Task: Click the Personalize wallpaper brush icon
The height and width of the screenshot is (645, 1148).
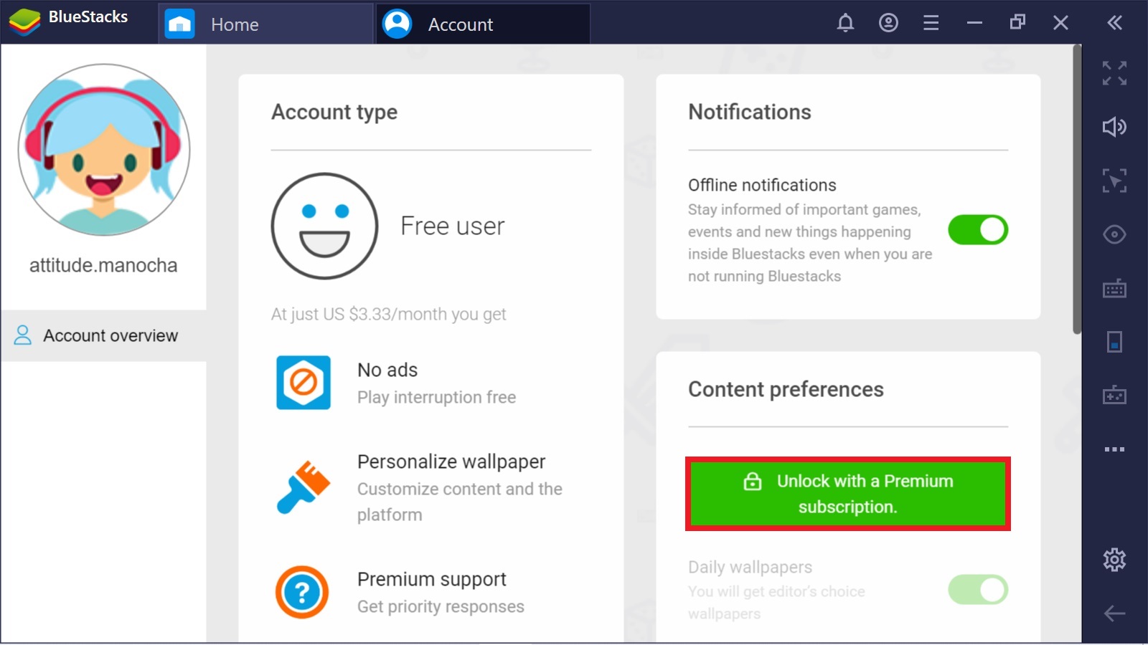Action: click(304, 487)
